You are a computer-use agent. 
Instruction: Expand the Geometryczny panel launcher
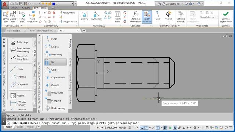click(x=77, y=26)
